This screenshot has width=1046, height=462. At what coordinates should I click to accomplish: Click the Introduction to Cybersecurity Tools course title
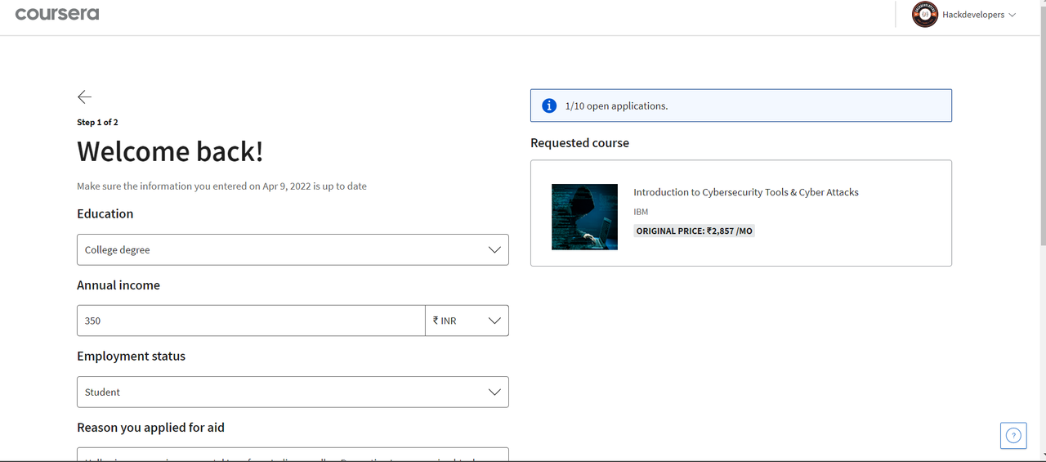pyautogui.click(x=746, y=192)
